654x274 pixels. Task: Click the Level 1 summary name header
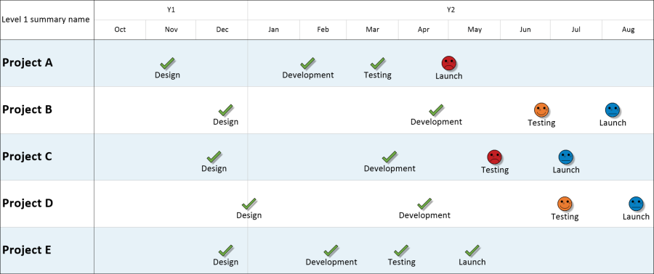pyautogui.click(x=46, y=20)
